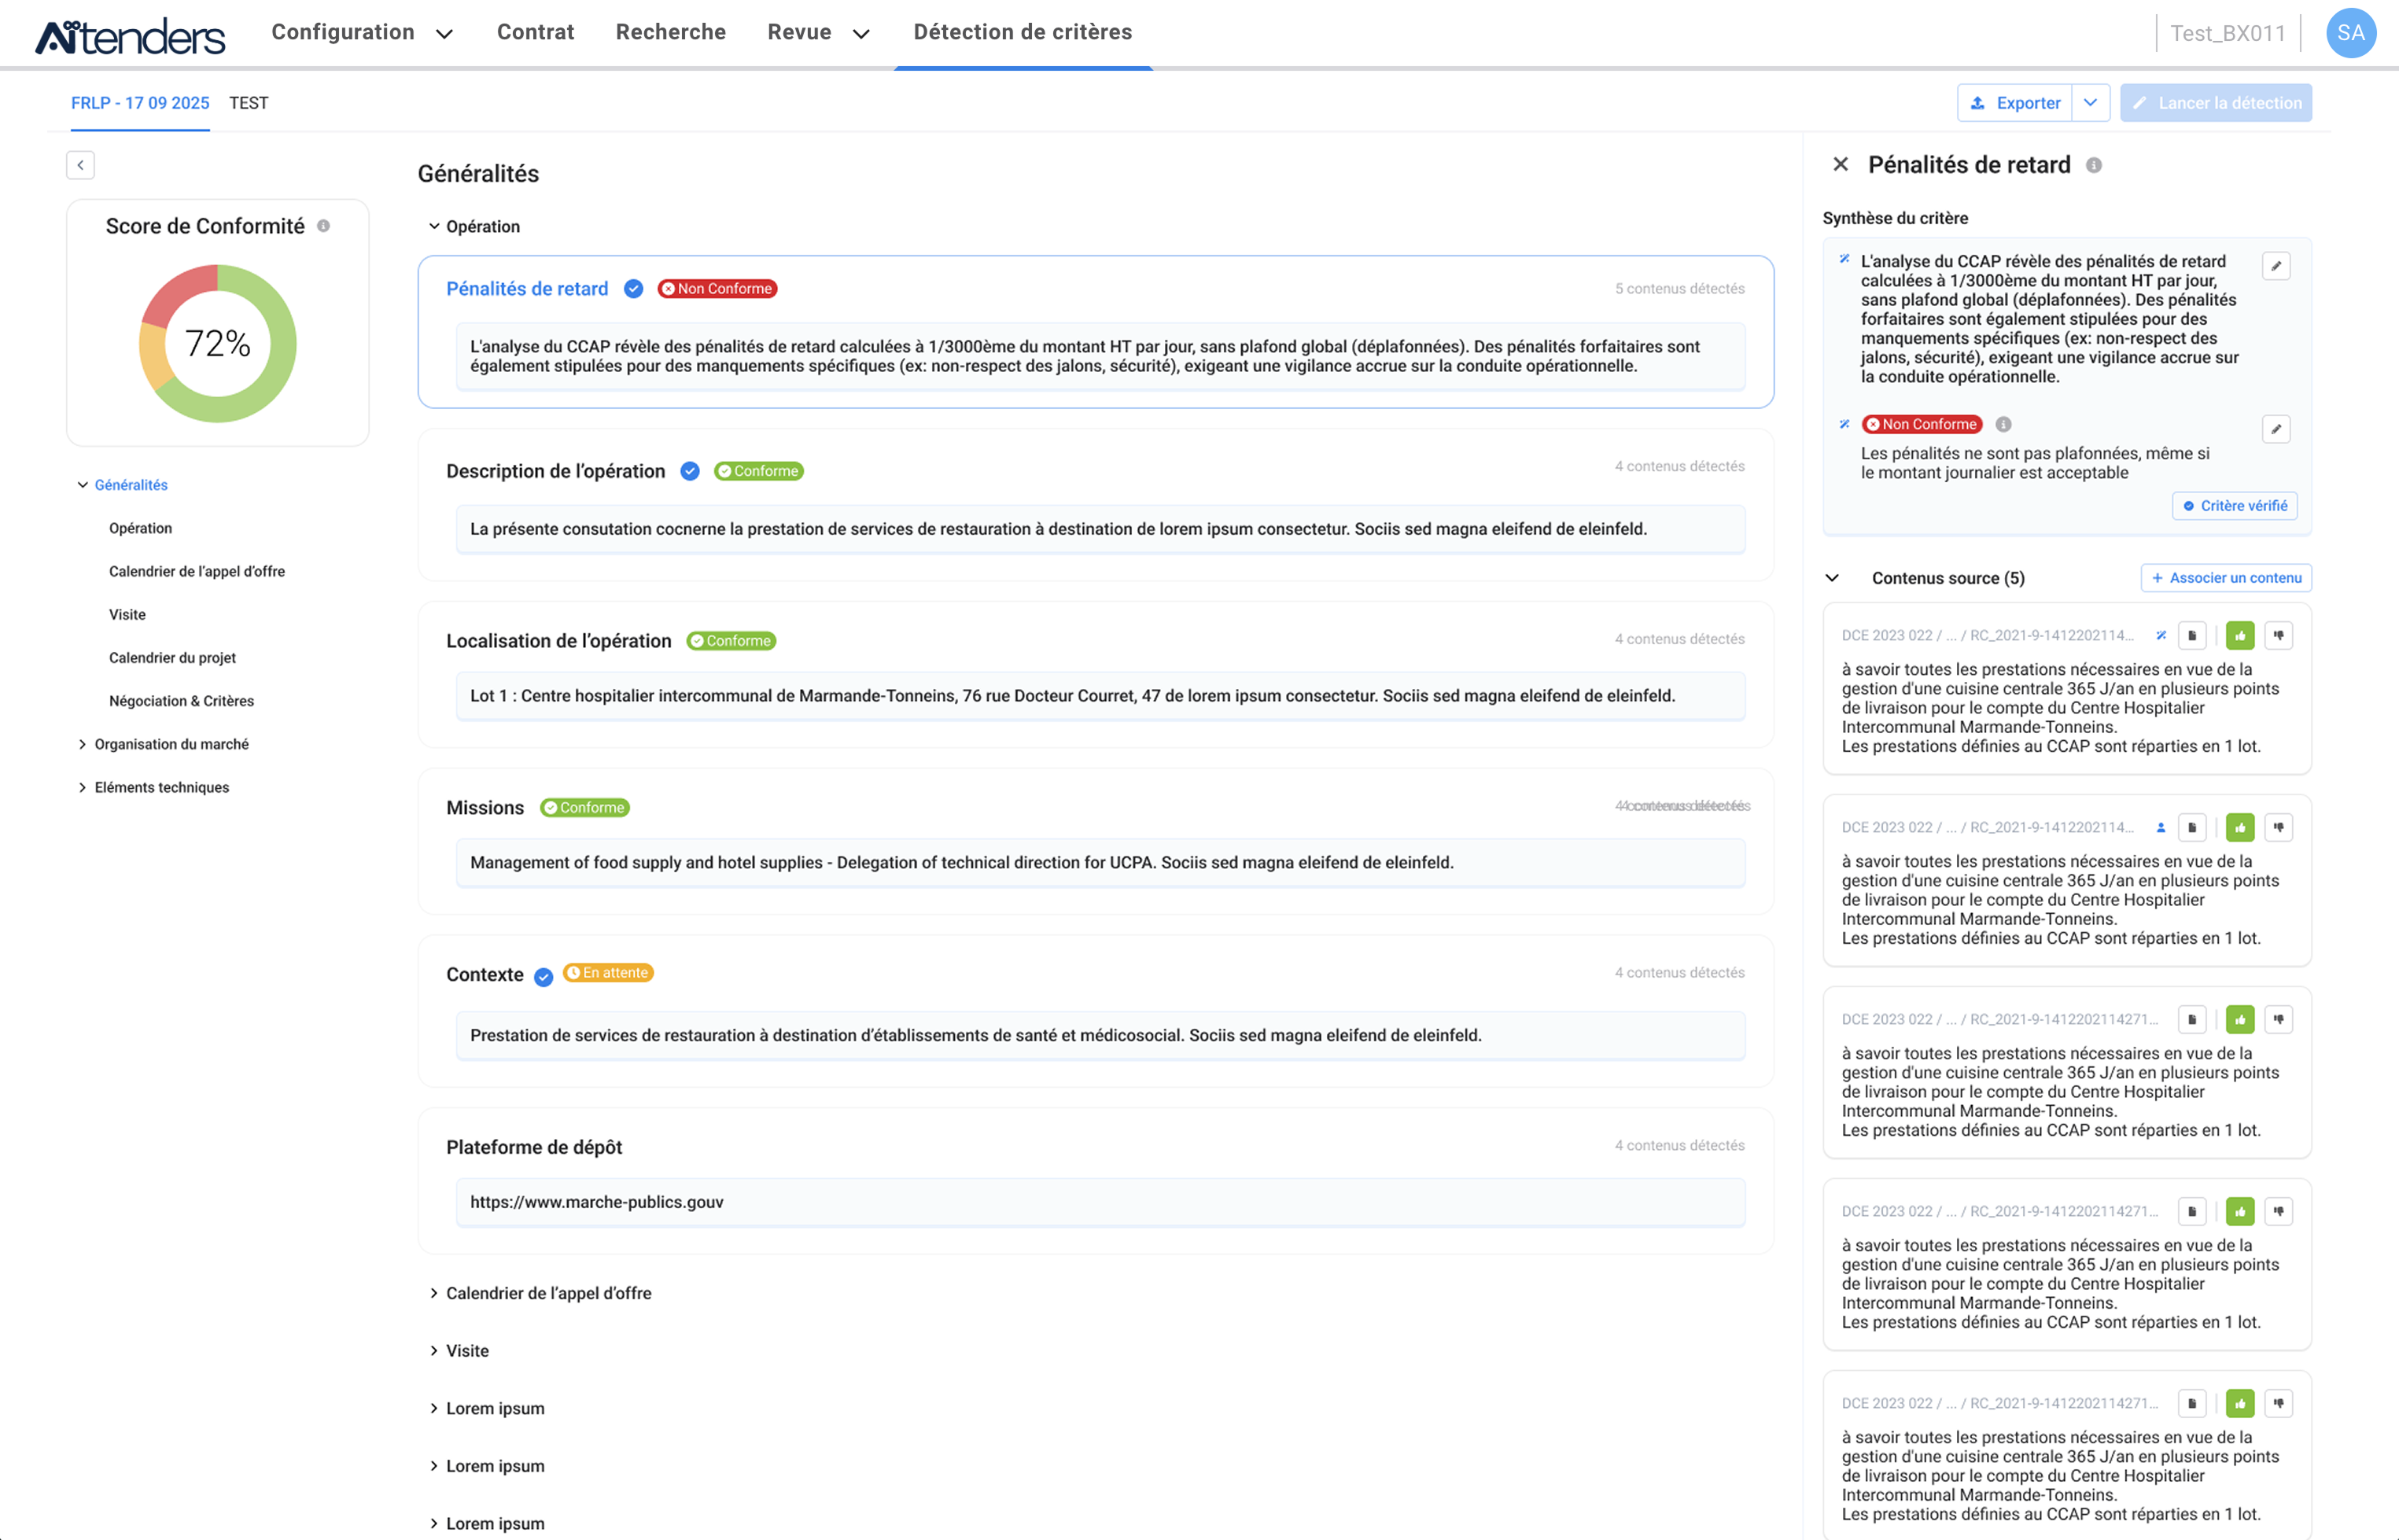Click info icon next to Score de Conformité
Image resolution: width=2399 pixels, height=1540 pixels.
coord(323,226)
